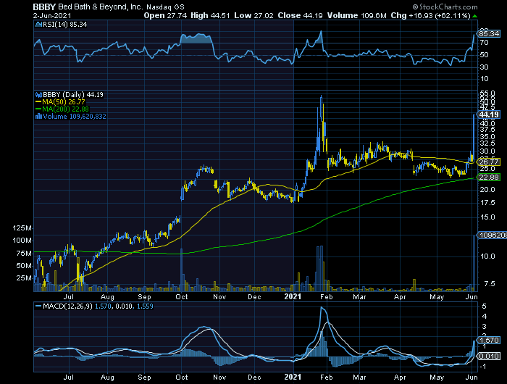Image resolution: width=507 pixels, height=384 pixels.
Task: Click the 70 level on RSI axis
Action: pyautogui.click(x=484, y=43)
